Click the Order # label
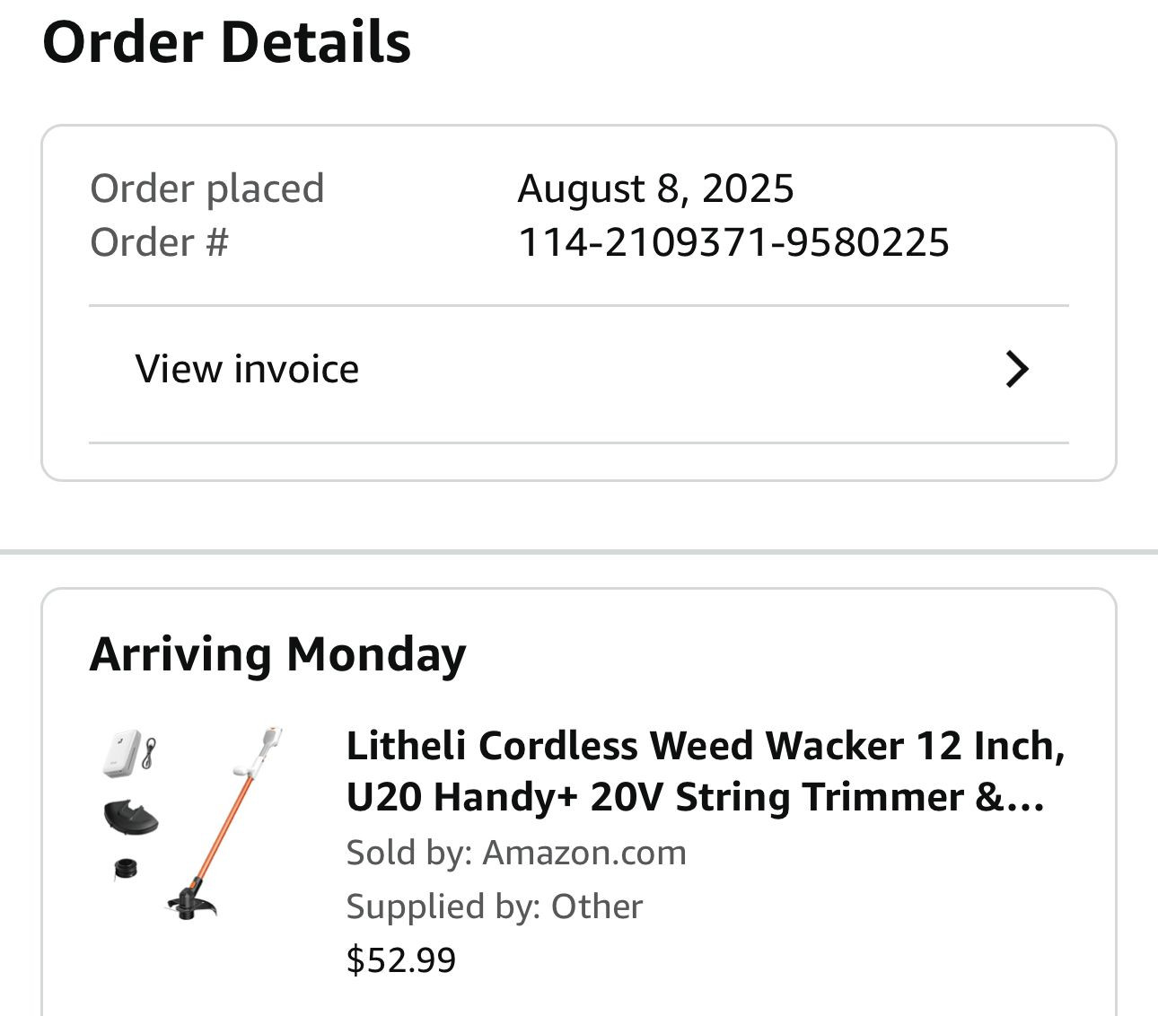Viewport: 1158px width, 1016px height. pyautogui.click(x=159, y=242)
